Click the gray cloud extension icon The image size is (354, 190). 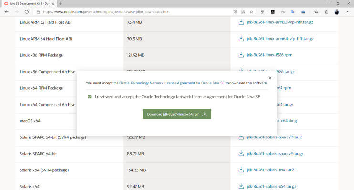(282, 12)
